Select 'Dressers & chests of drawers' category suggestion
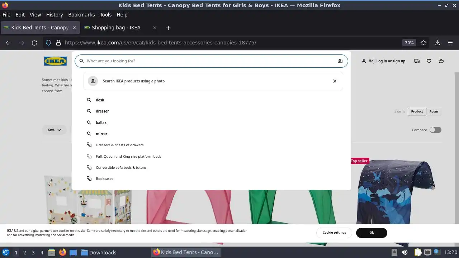This screenshot has width=459, height=258. tap(119, 145)
